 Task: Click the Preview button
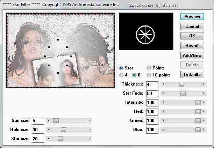[192, 17]
